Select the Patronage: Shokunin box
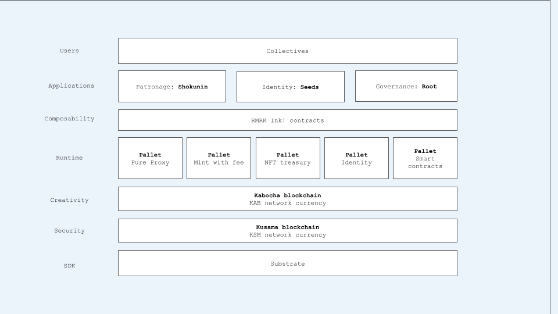 pyautogui.click(x=172, y=87)
